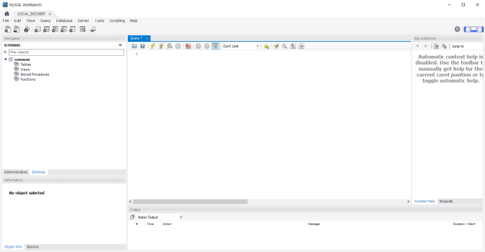Open the Don't Limit rows dropdown
Viewport: 485px width, 252px height.
coord(241,46)
